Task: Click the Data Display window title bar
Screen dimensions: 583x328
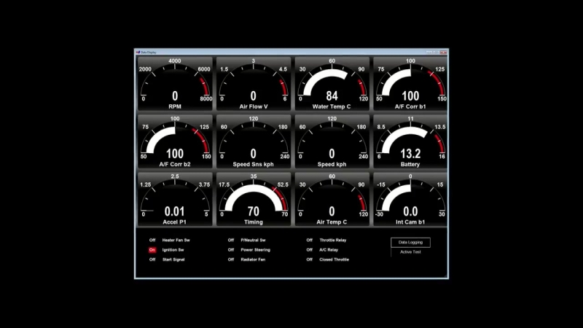Action: pos(291,52)
